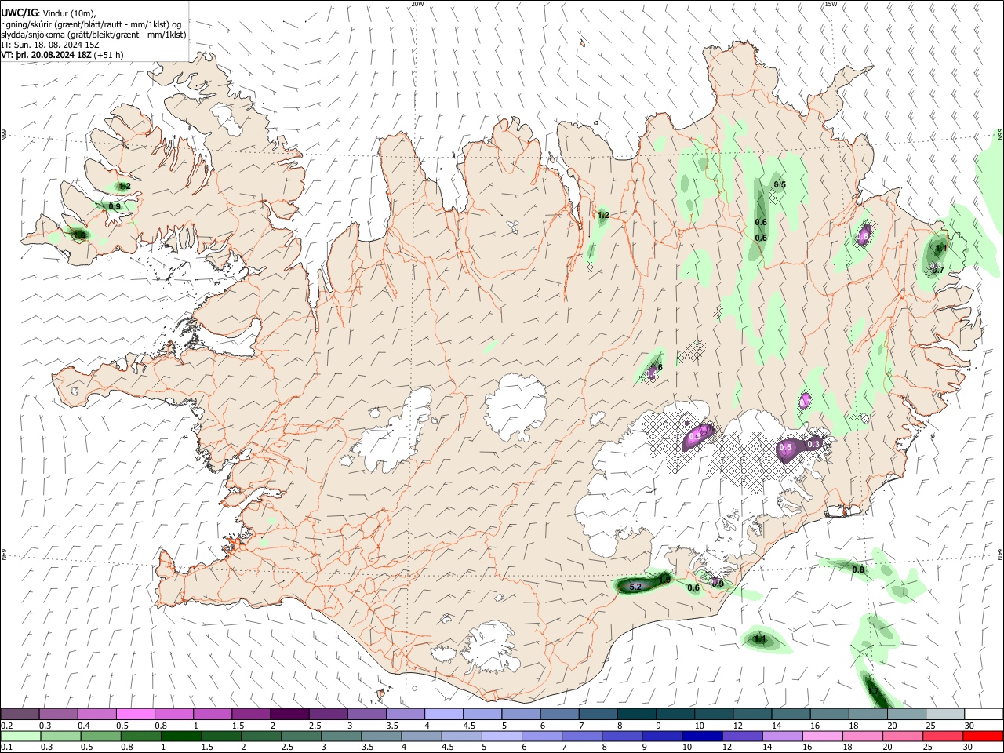
Task: Click the slydda/snjókoma legend description line
Action: click(93, 35)
